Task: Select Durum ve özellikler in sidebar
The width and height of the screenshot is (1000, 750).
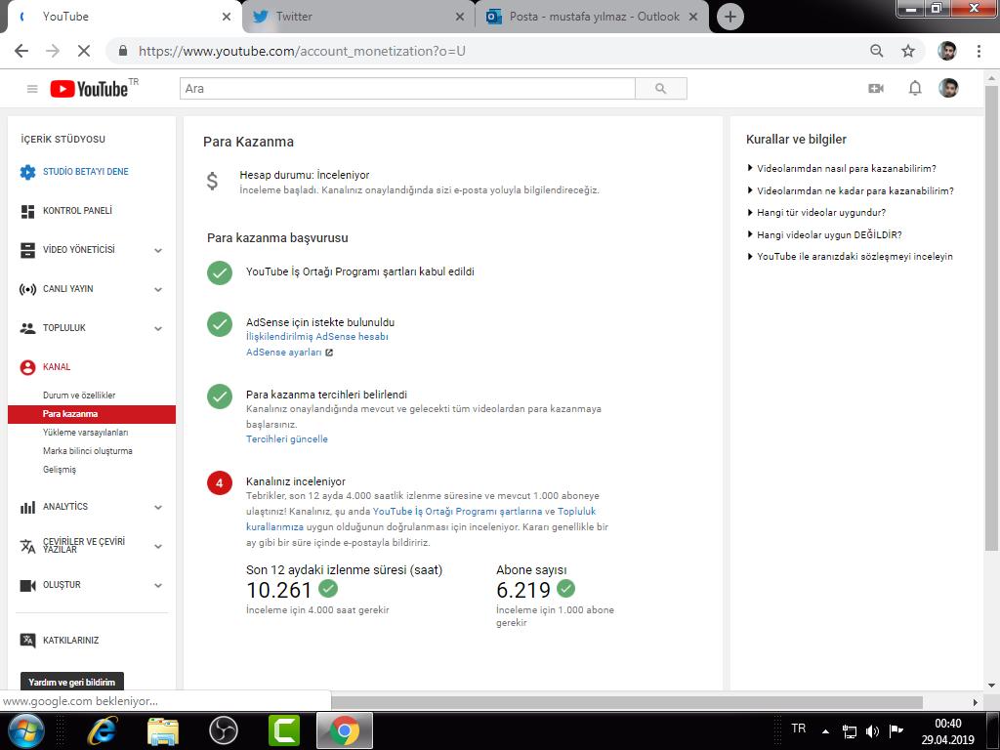Action: (x=79, y=396)
